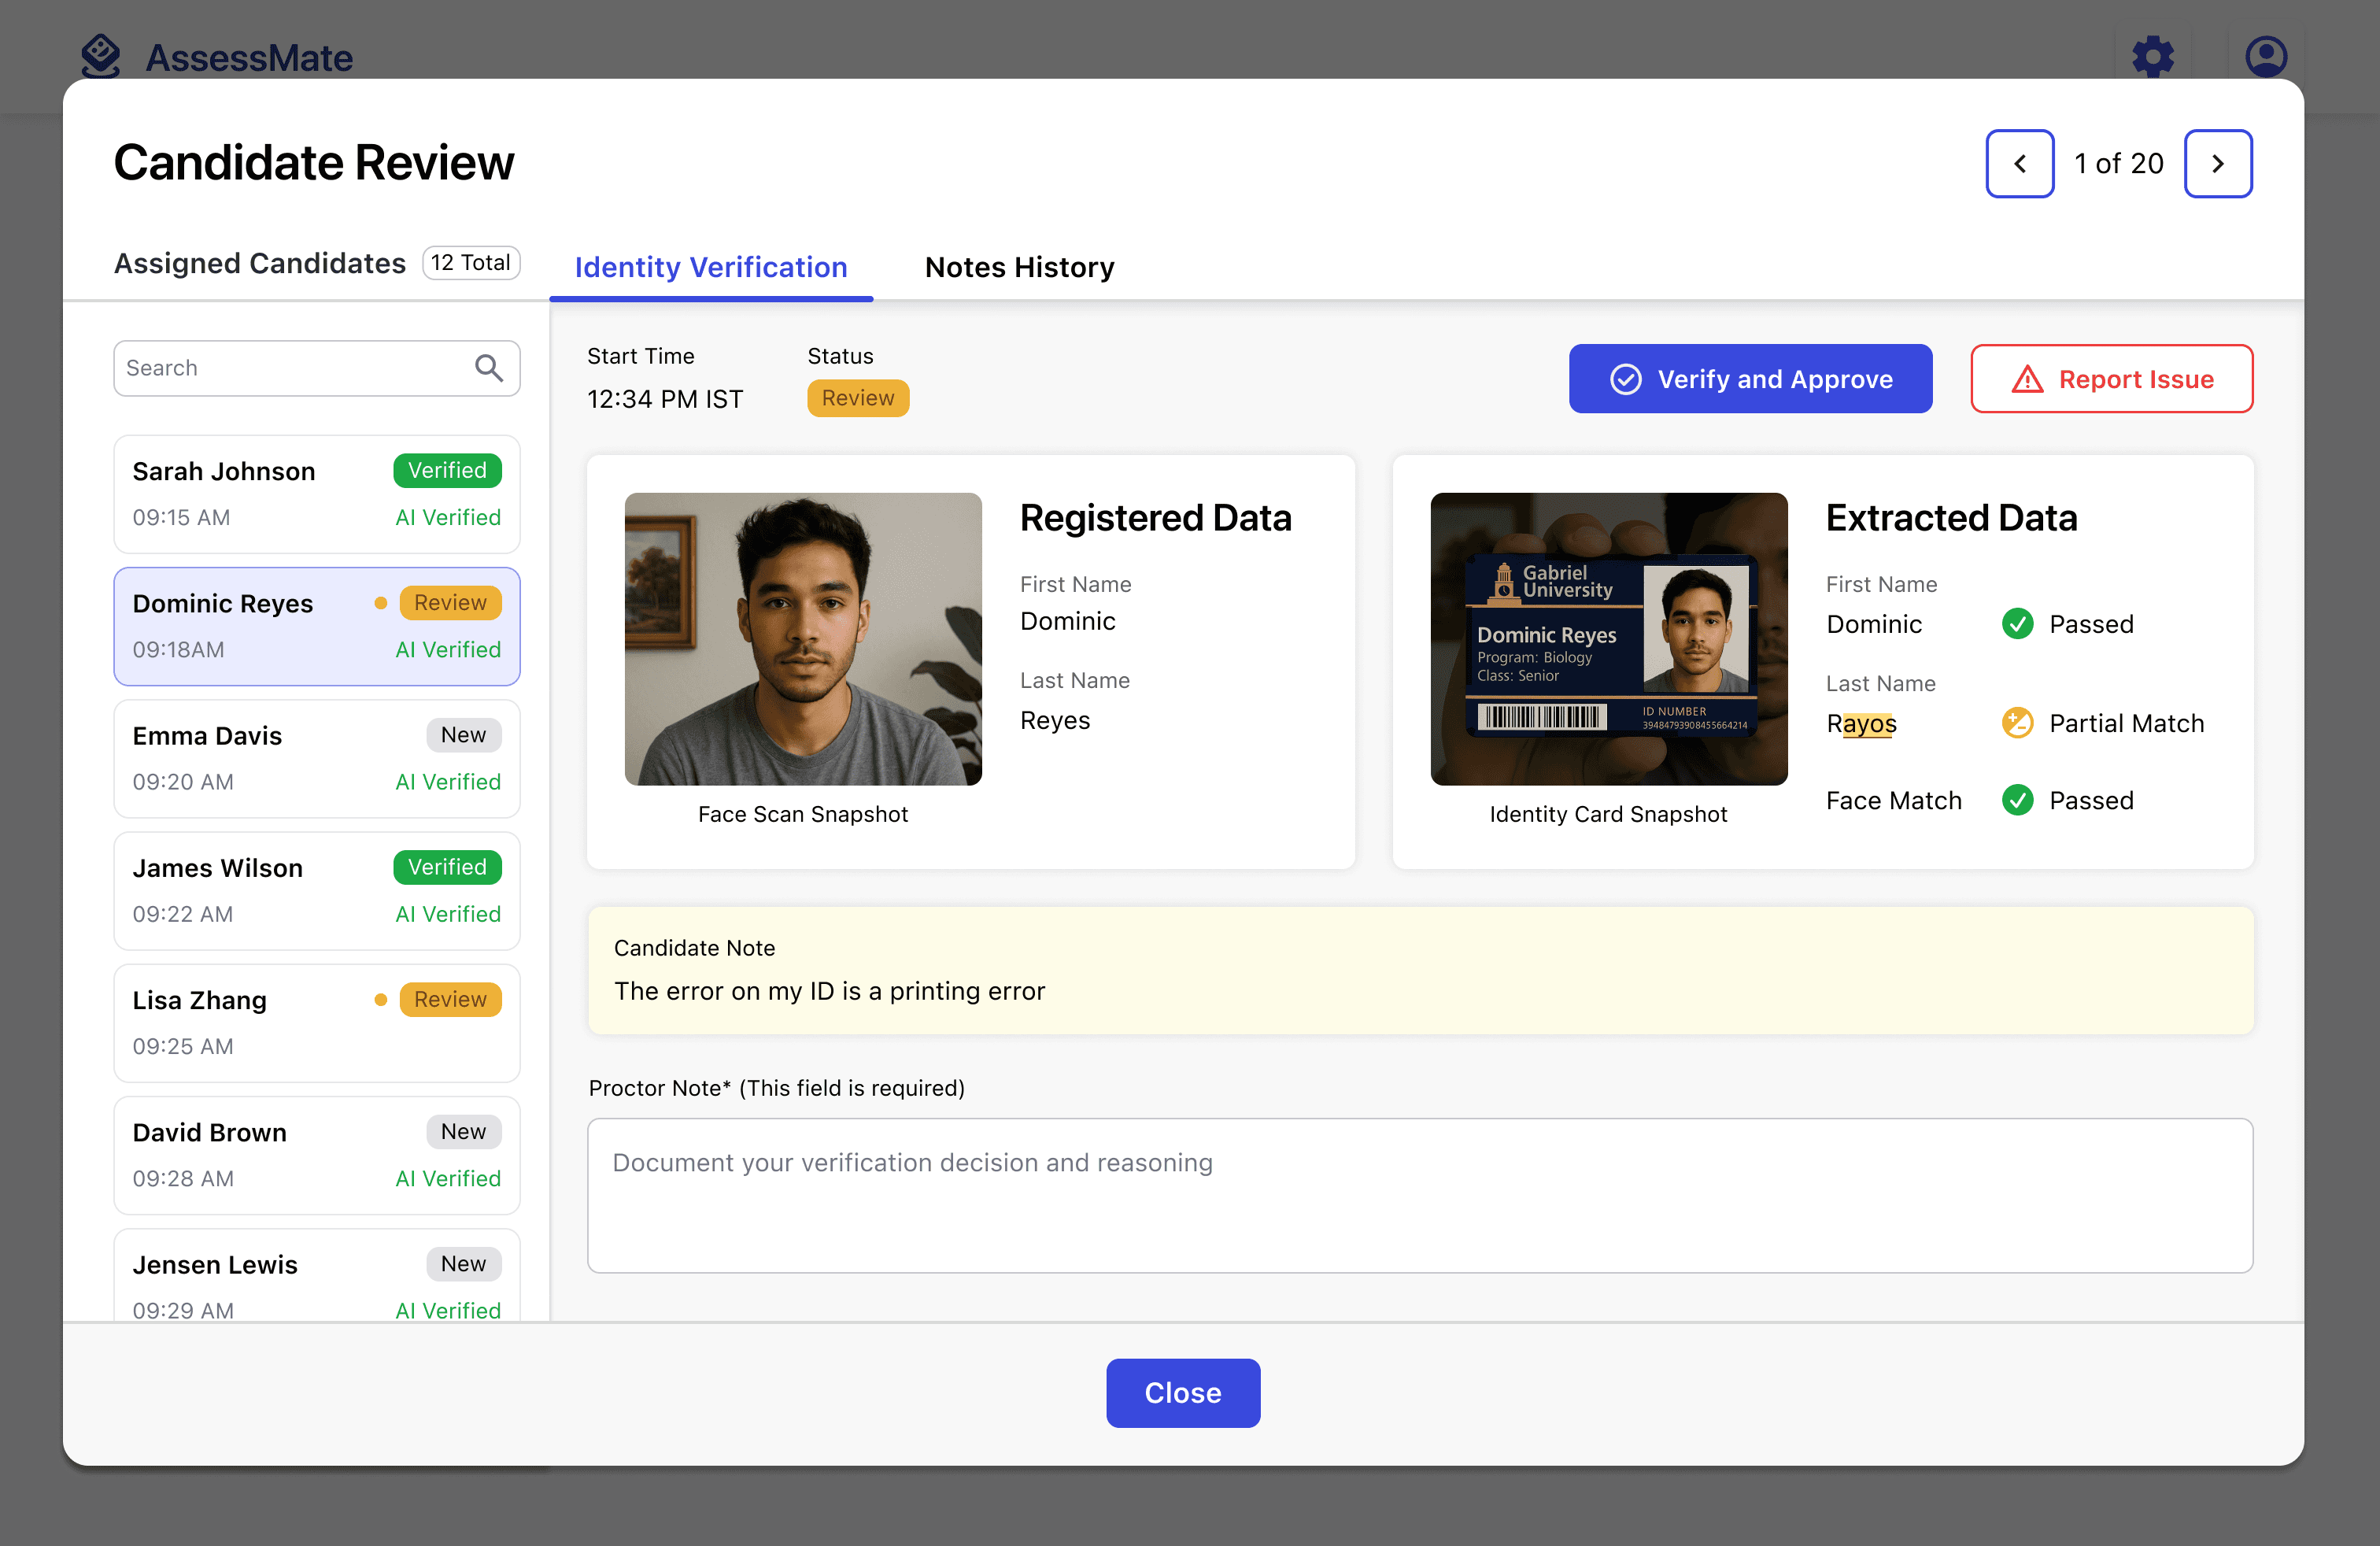The height and width of the screenshot is (1546, 2380).
Task: Open settings via the gear icon
Action: click(2152, 57)
